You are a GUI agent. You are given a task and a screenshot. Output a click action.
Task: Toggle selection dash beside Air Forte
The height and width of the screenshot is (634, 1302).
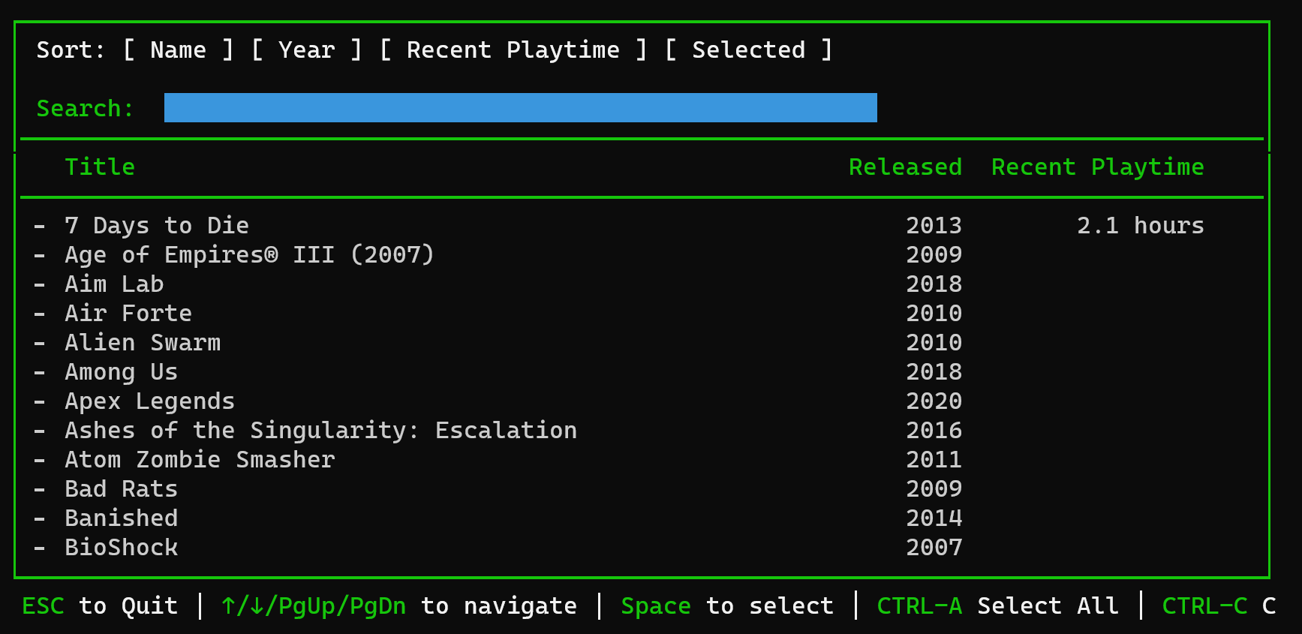[x=40, y=314]
